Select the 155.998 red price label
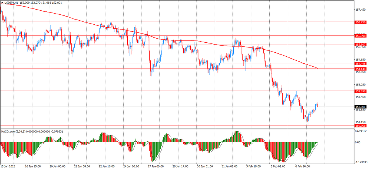Image resolution: width=368 pixels, height=169 pixels. [x=360, y=36]
